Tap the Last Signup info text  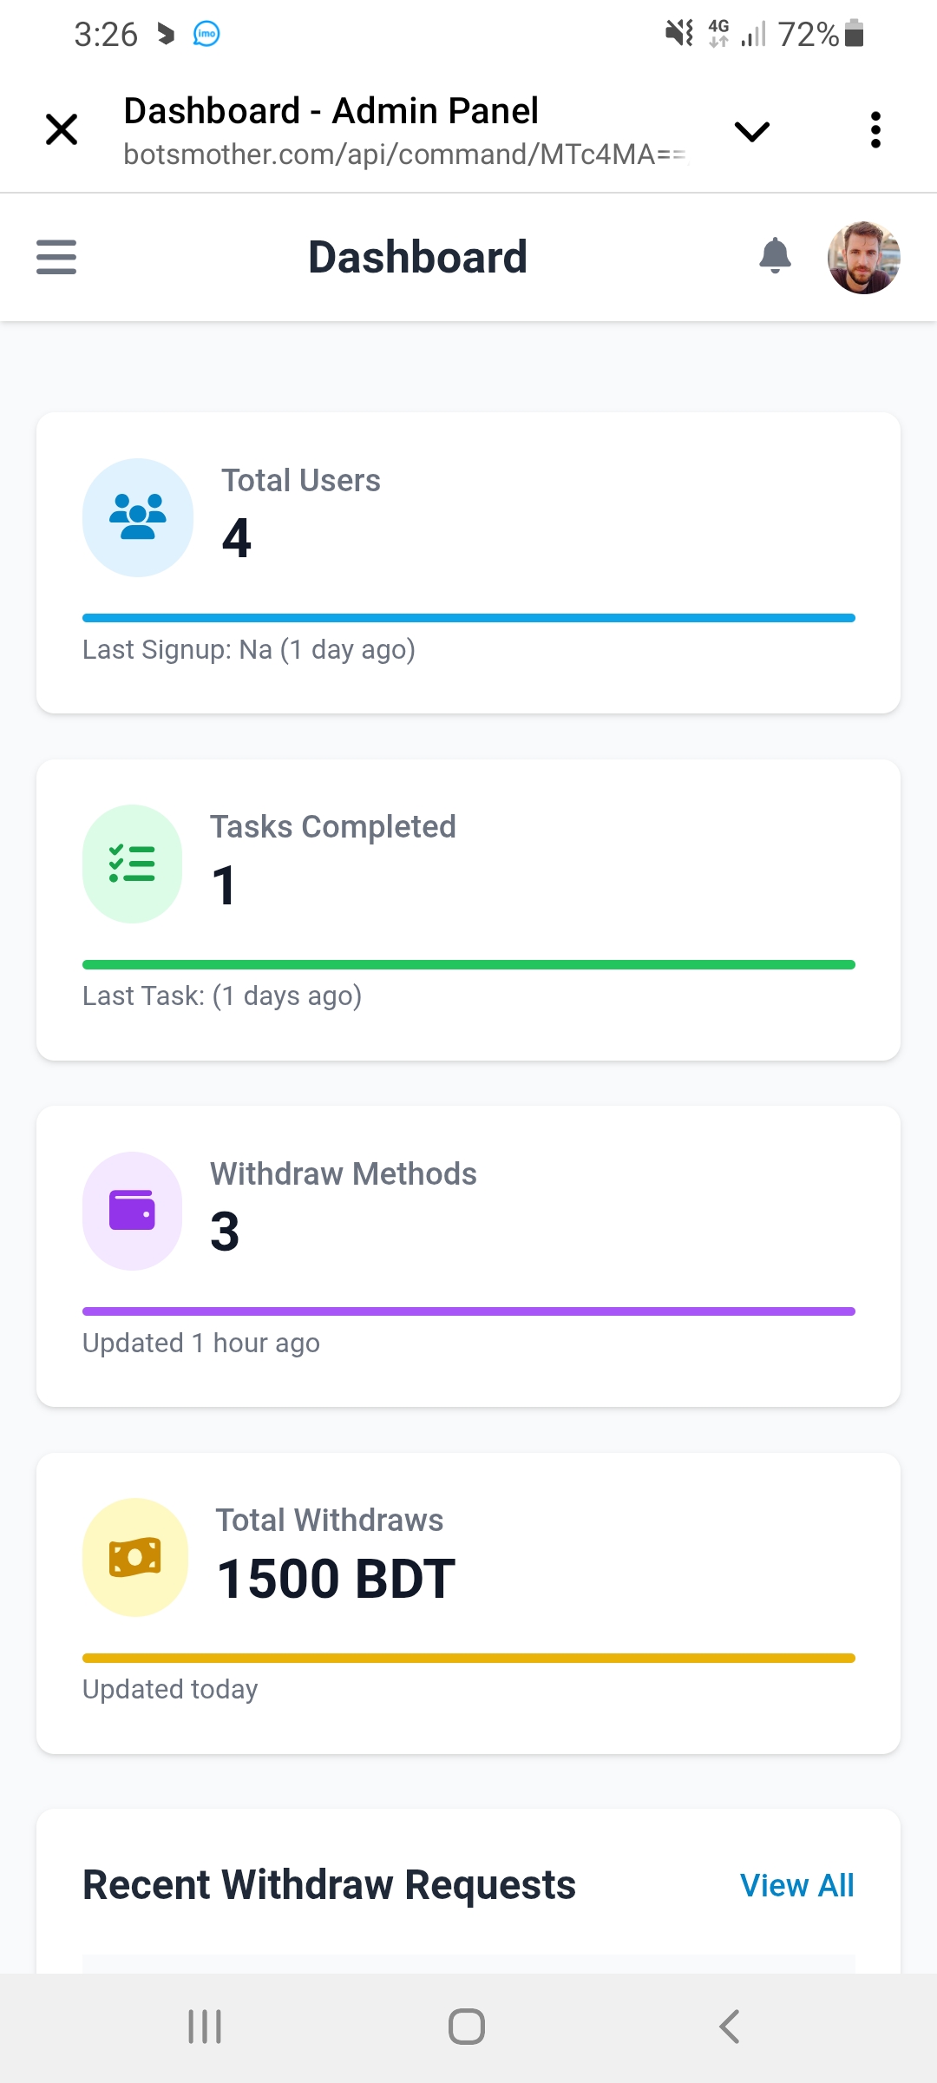(x=249, y=650)
